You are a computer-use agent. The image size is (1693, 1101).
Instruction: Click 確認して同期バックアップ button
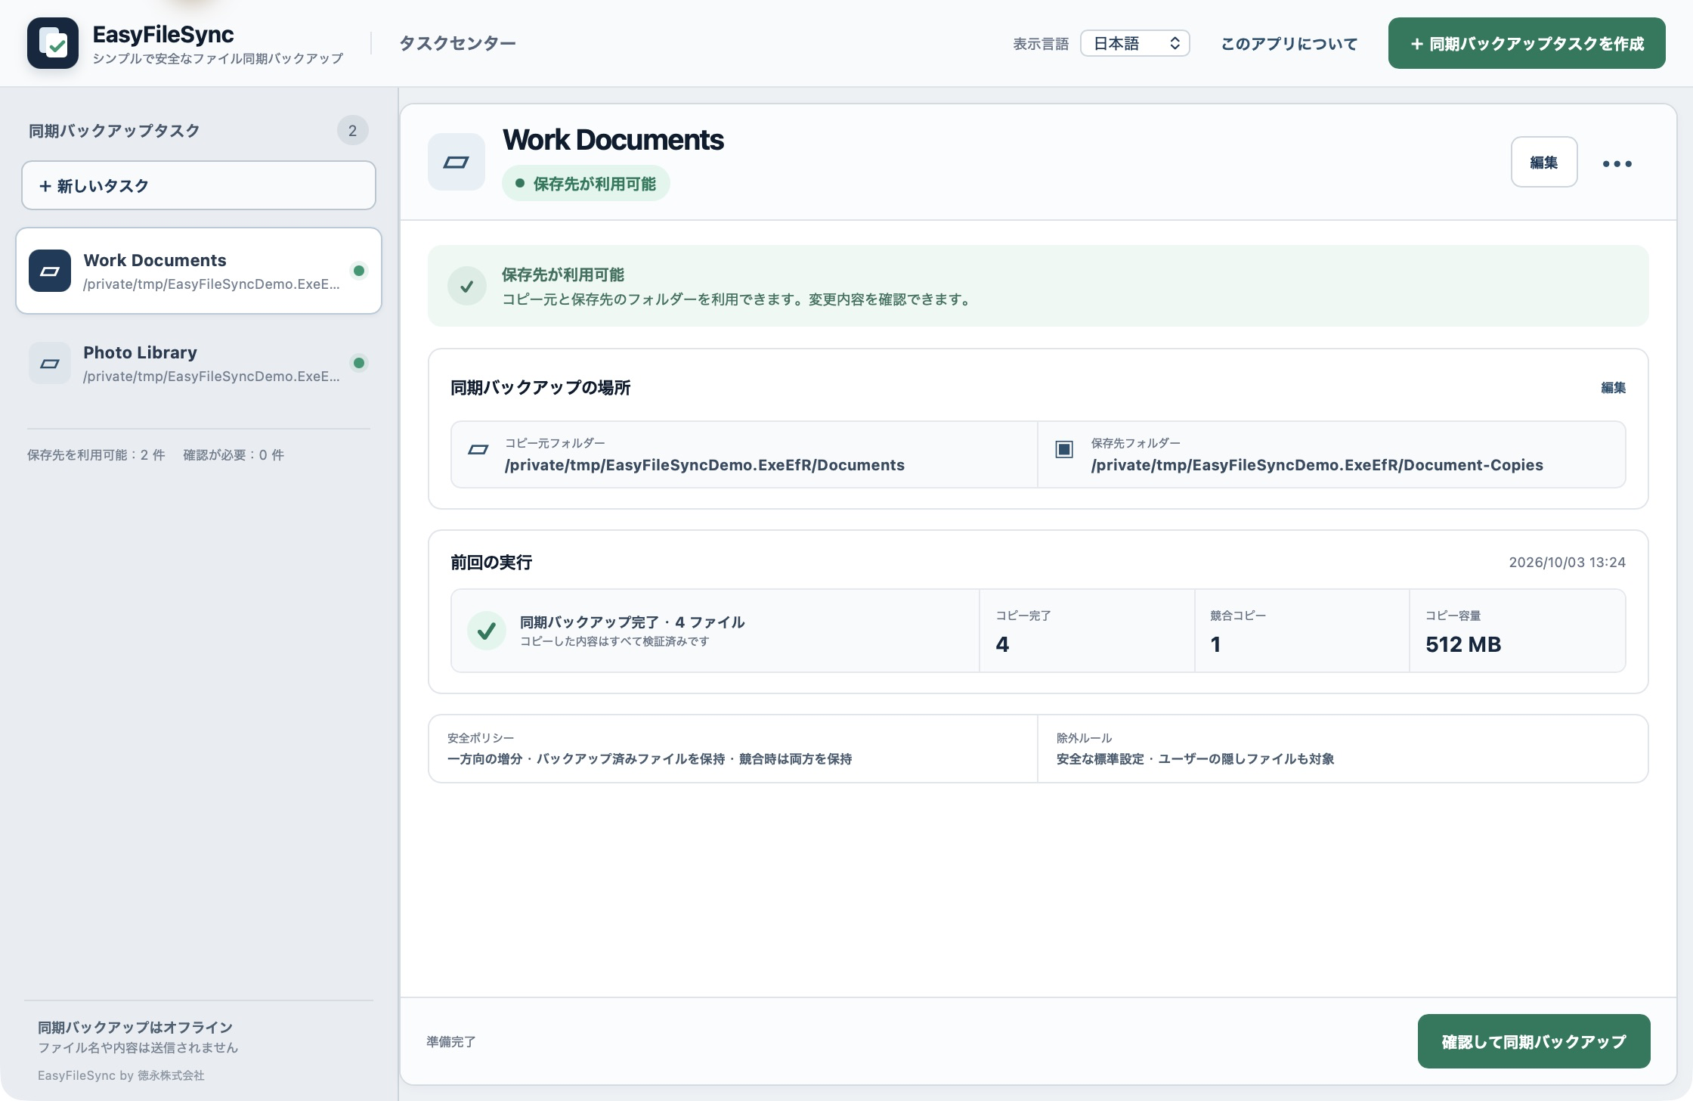[1534, 1041]
